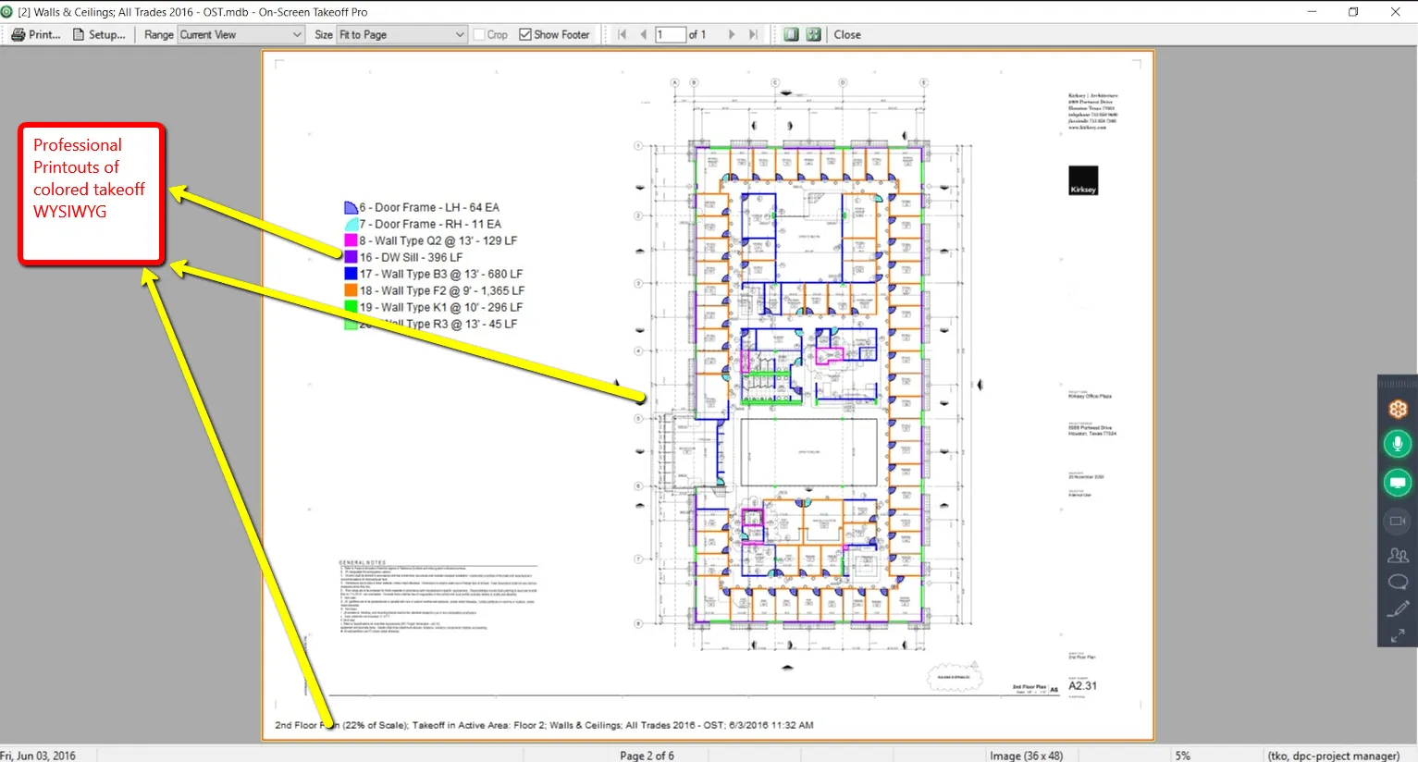Click the footer text mentioning Takeoff in Active Area

point(544,725)
